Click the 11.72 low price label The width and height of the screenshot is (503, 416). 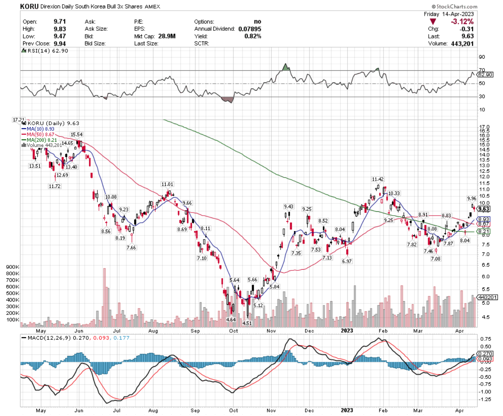point(54,186)
